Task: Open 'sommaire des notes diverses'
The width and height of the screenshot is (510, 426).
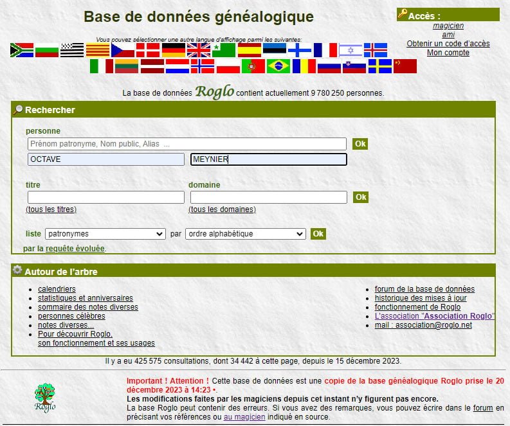Action: click(x=88, y=307)
